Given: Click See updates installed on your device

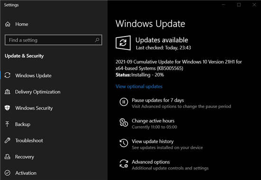Looking at the screenshot, I should (x=168, y=148).
